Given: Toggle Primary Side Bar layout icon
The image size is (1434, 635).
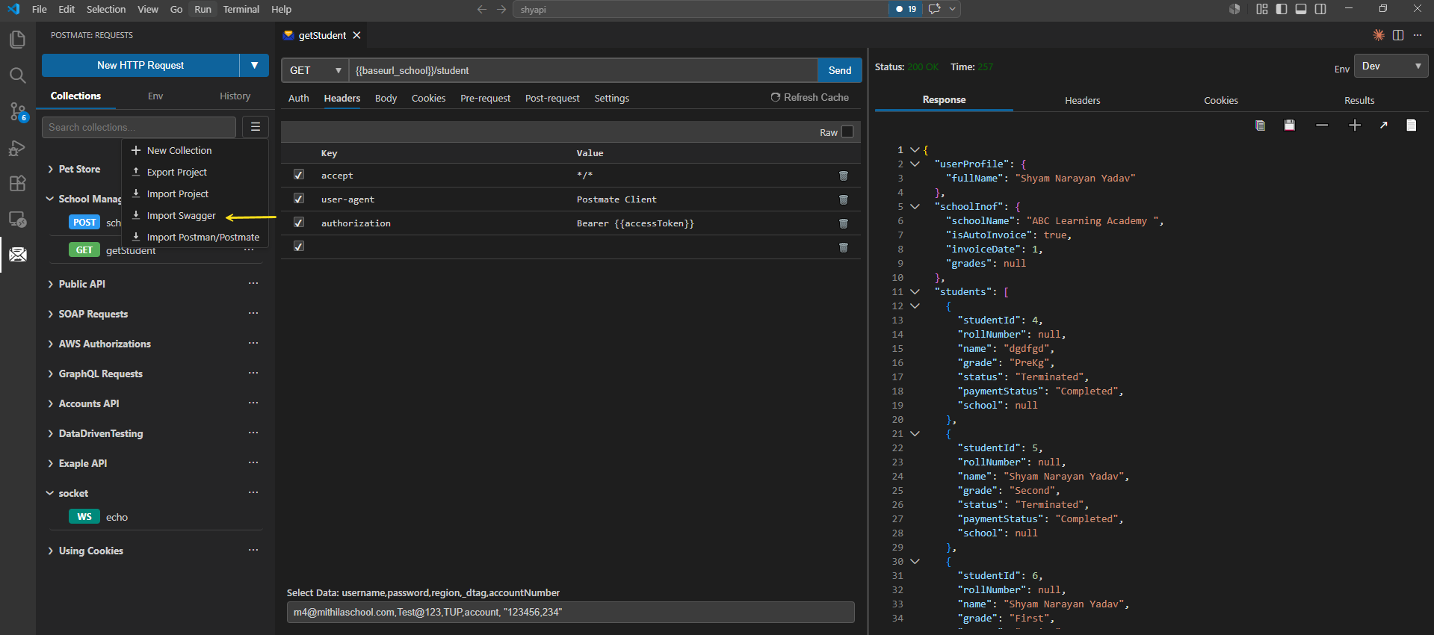Looking at the screenshot, I should (x=1282, y=9).
